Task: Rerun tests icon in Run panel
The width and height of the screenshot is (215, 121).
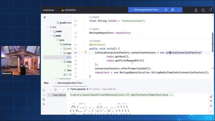Action: pyautogui.click(x=44, y=90)
